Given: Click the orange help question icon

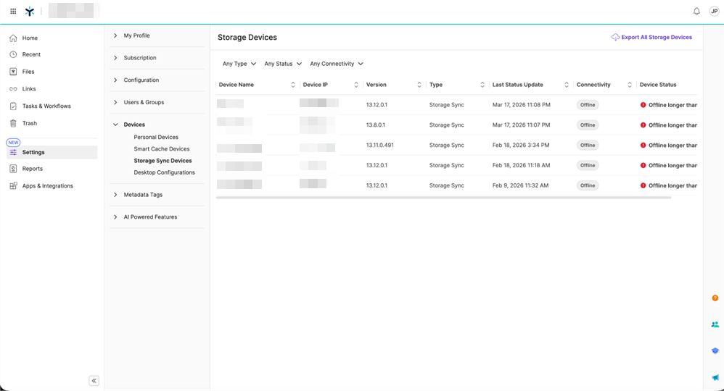Looking at the screenshot, I should [715, 298].
